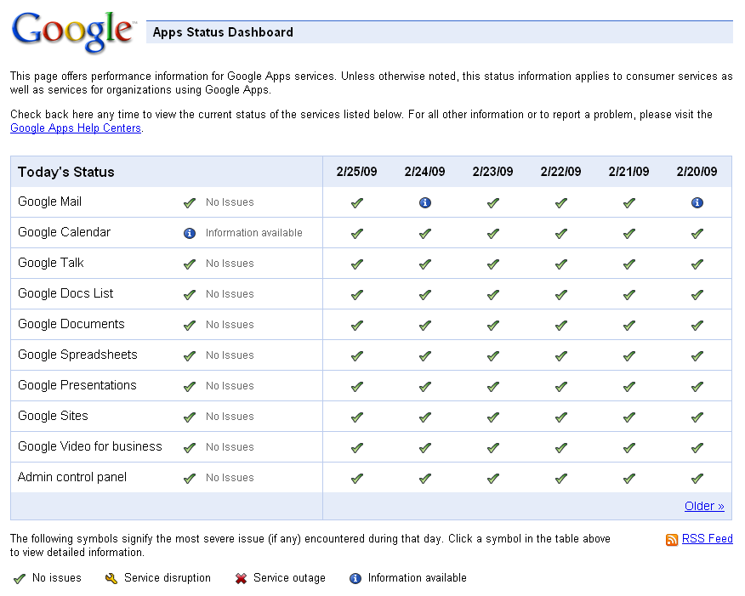The height and width of the screenshot is (596, 745).
Task: Select Google Talk's checkmark under 2/25/09
Action: coord(356,264)
